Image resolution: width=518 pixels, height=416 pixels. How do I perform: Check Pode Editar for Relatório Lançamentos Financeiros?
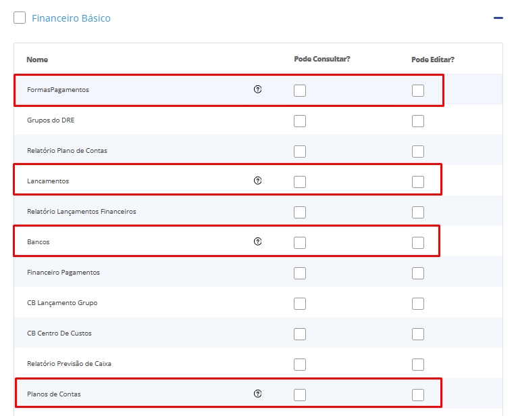coord(418,212)
